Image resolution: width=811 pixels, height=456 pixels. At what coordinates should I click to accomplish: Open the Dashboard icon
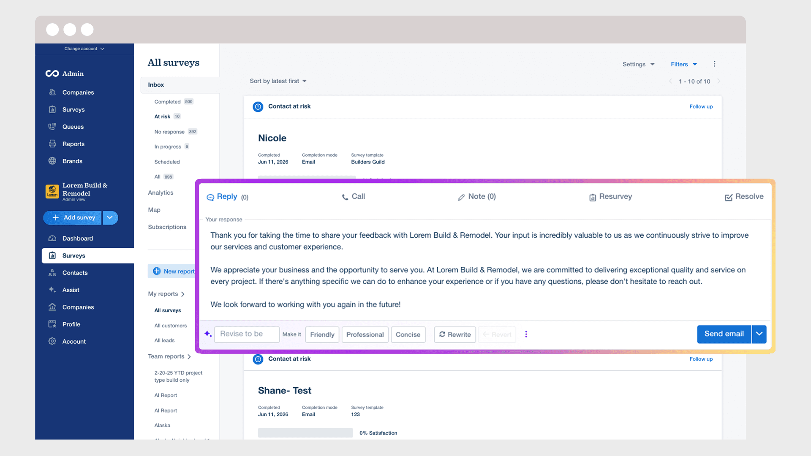click(52, 238)
